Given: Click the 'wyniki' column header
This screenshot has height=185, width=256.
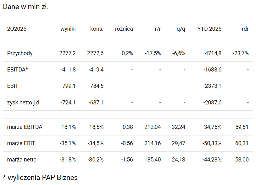Looking at the screenshot, I should [68, 29].
